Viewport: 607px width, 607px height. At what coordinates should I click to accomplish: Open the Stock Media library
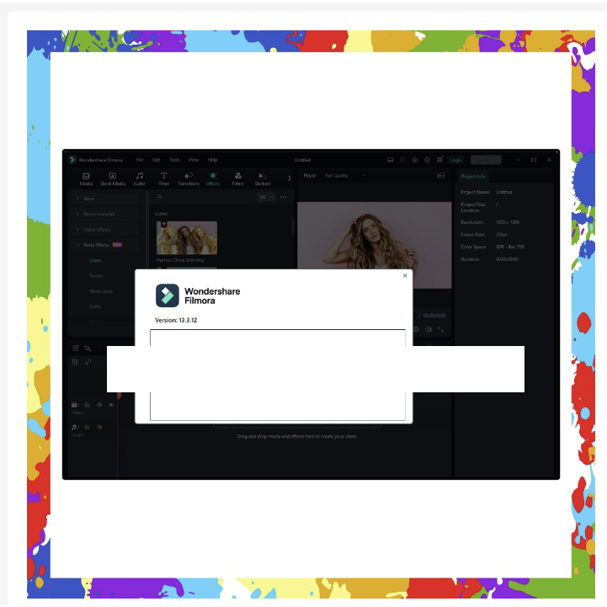[x=113, y=178]
